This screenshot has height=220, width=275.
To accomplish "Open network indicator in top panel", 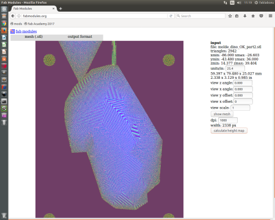I will [x=226, y=2].
